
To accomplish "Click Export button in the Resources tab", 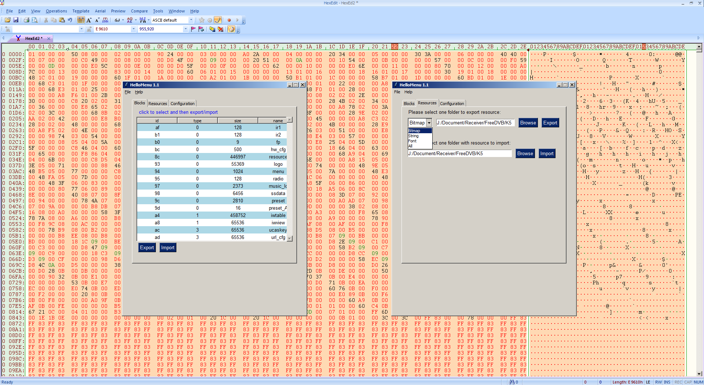I will tap(550, 123).
